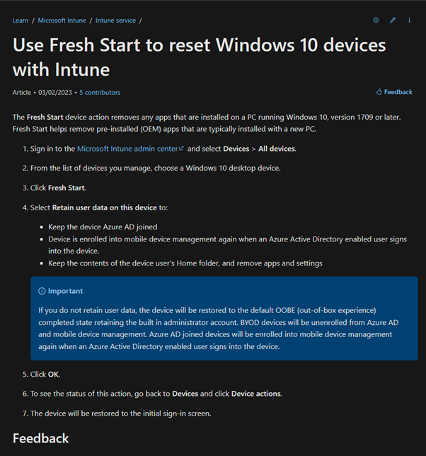Click the Retain user data on this device text
426x456 pixels.
click(x=104, y=207)
